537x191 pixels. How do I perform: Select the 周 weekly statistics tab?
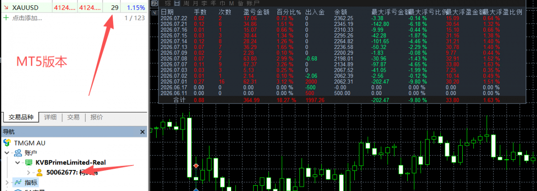186,4
